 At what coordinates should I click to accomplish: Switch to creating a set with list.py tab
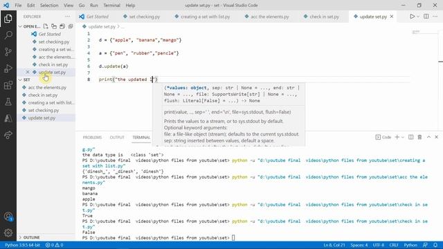coord(205,17)
